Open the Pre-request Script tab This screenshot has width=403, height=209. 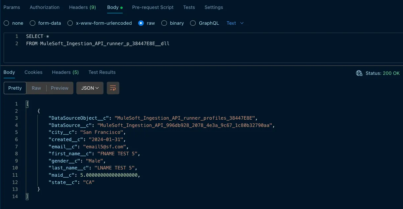153,7
